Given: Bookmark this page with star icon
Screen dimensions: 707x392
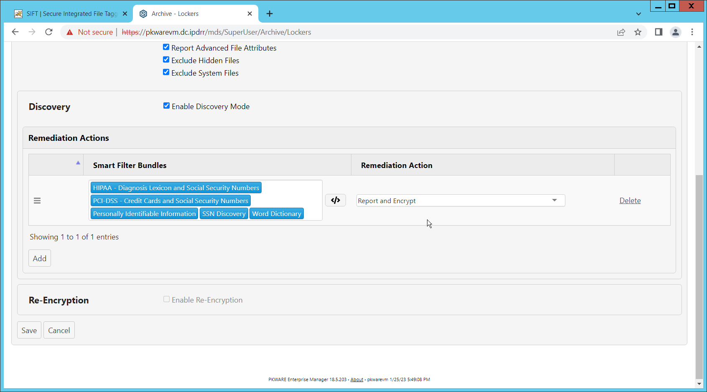Looking at the screenshot, I should pyautogui.click(x=638, y=32).
